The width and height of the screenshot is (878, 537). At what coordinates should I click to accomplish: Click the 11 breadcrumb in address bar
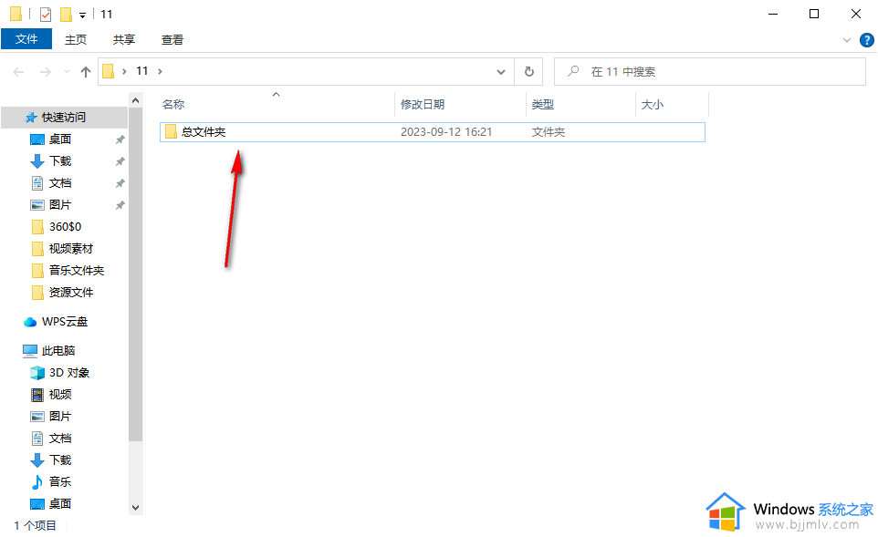(x=142, y=71)
